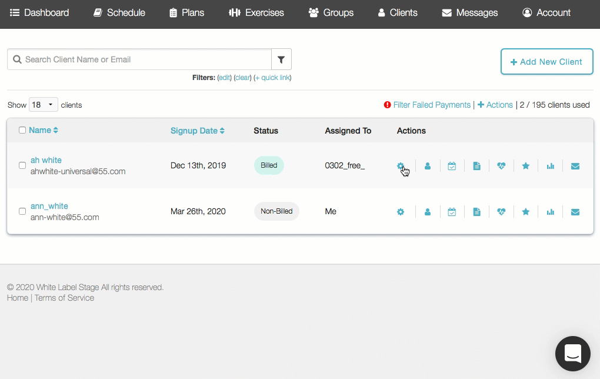Click assigned value Me
This screenshot has height=379, width=600.
[x=331, y=211]
